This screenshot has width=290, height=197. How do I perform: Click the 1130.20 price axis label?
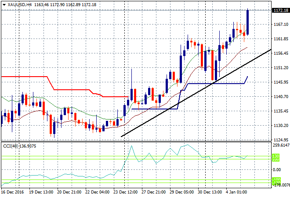281,125
